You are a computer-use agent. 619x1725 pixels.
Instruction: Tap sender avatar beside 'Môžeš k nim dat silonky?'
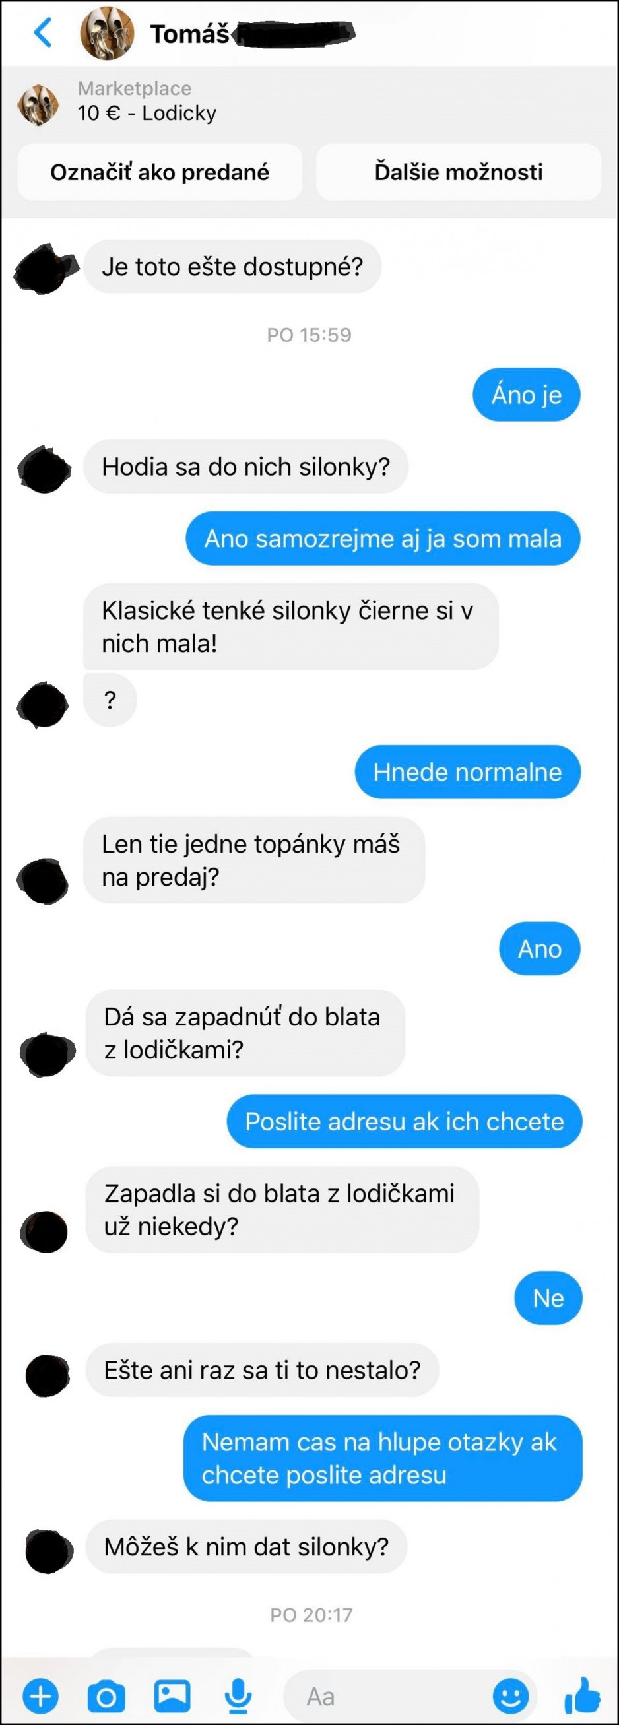tap(48, 1551)
